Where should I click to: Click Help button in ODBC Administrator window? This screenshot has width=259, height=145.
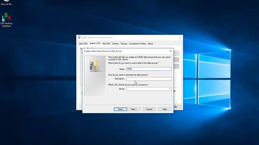coord(177,107)
